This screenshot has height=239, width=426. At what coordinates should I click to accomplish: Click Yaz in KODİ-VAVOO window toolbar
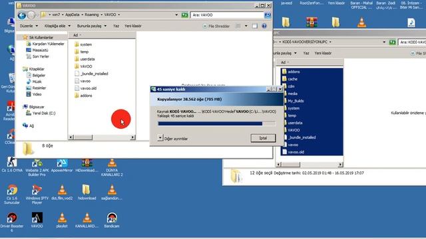coord(306,53)
